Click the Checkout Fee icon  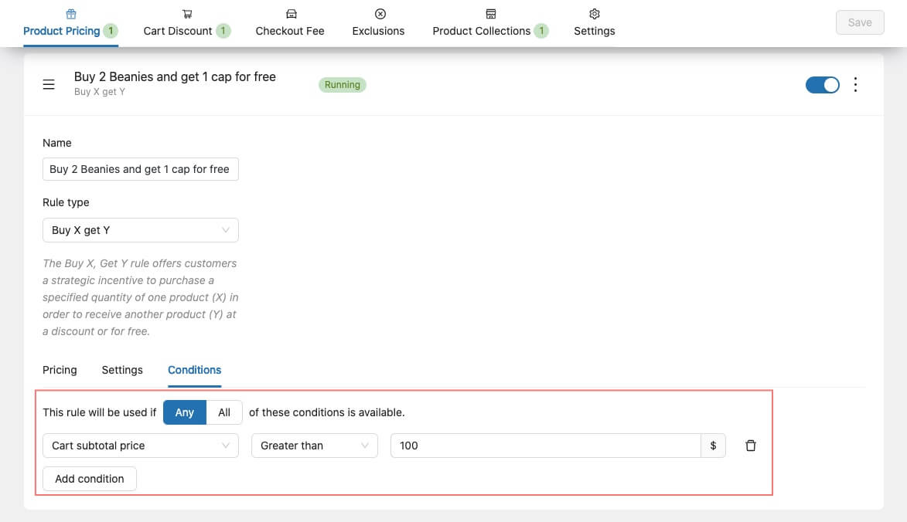290,14
